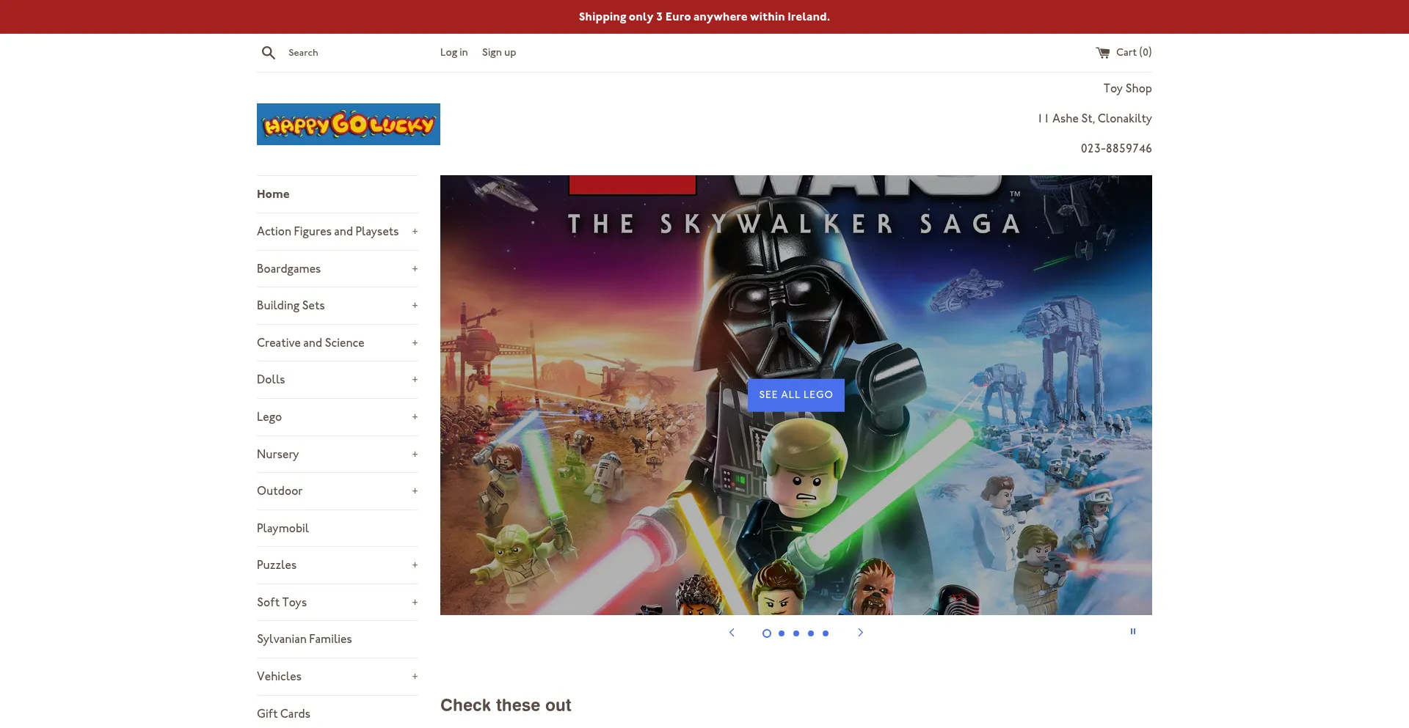
Task: Expand Creative and Science plus toggle
Action: (415, 343)
